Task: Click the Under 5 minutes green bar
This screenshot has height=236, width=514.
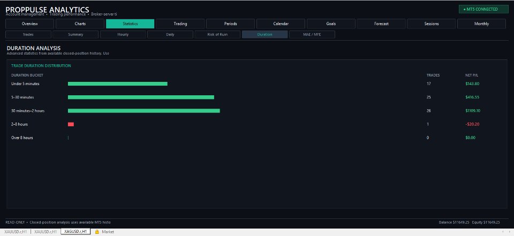Action: click(x=118, y=84)
